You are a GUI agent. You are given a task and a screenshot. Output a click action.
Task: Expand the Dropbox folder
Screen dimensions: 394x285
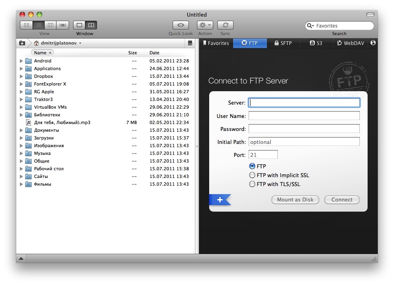22,76
